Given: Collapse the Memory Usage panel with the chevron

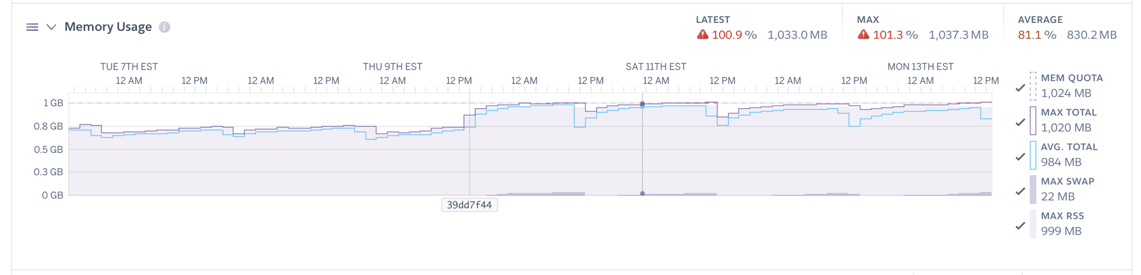Looking at the screenshot, I should [51, 27].
